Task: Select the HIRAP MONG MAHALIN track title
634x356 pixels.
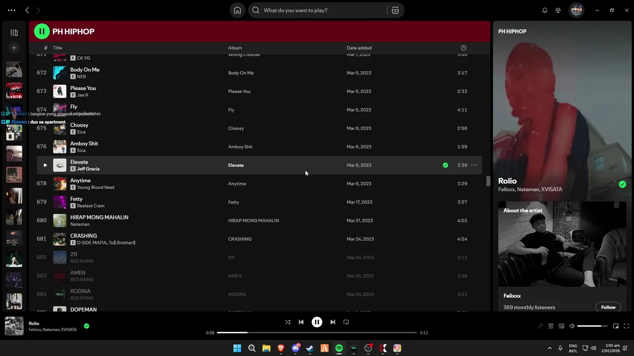Action: coord(99,217)
